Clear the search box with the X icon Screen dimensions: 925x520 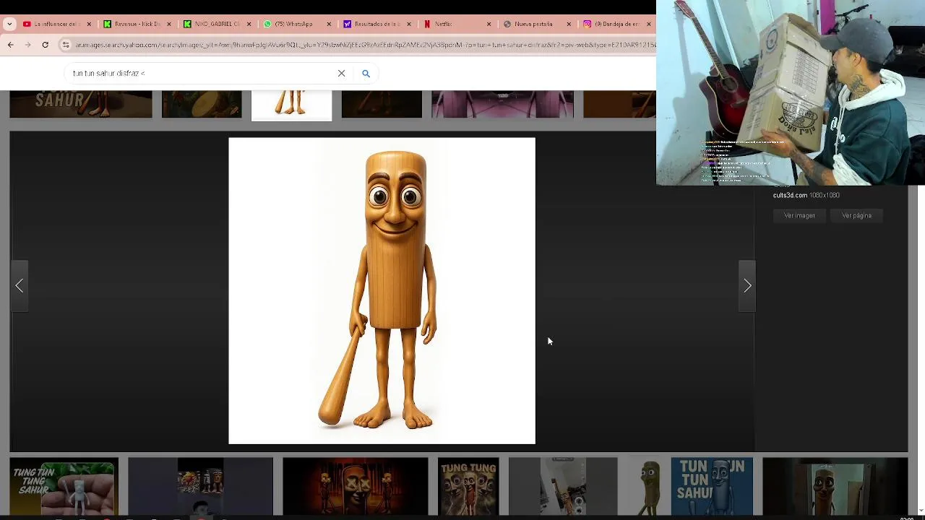point(342,73)
